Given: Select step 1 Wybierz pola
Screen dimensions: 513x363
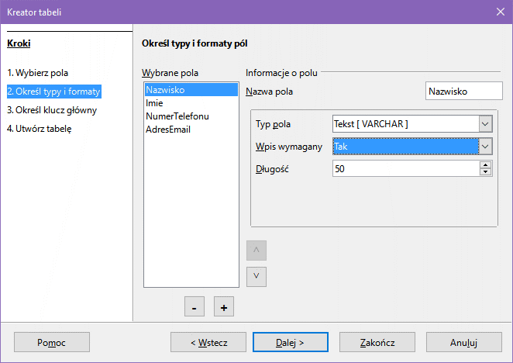Looking at the screenshot, I should tap(38, 73).
